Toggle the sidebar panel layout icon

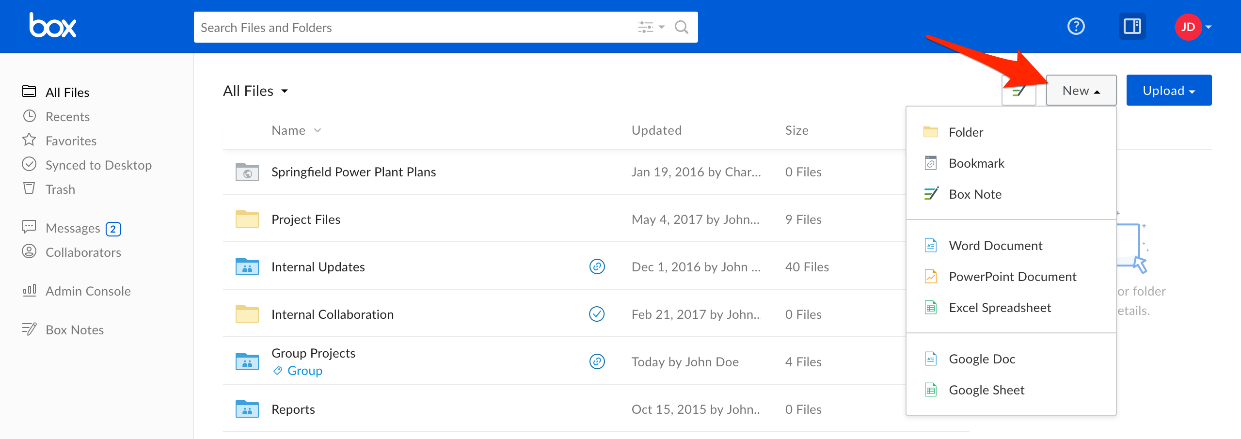point(1132,26)
